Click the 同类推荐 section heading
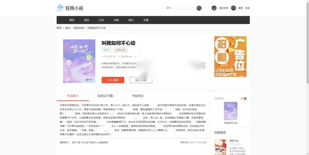This screenshot has width=309, height=155. [x=220, y=133]
